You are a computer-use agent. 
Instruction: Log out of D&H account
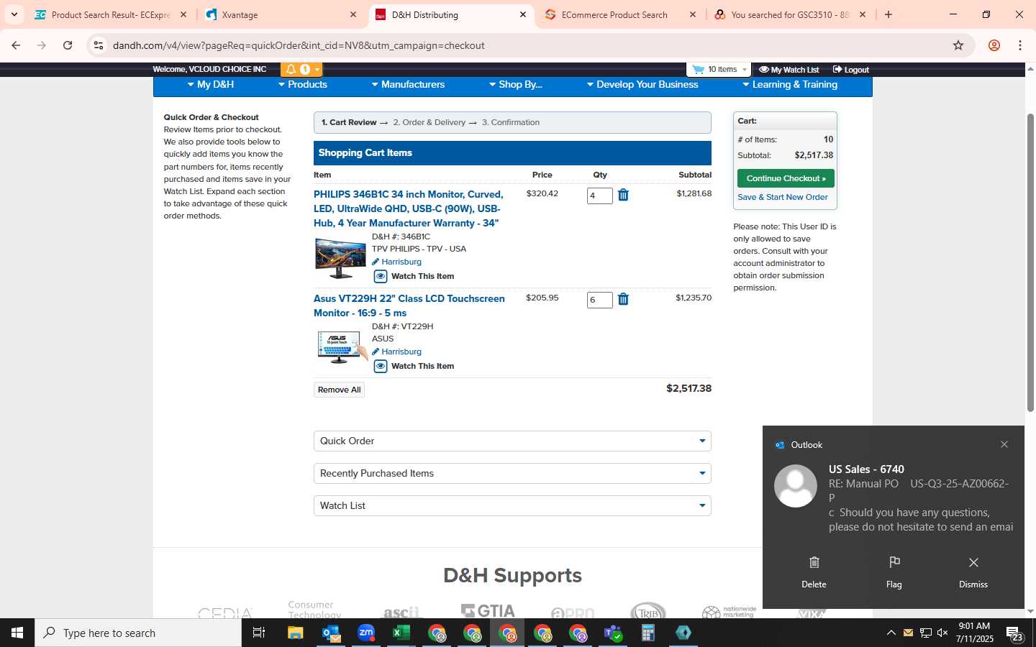pyautogui.click(x=851, y=70)
